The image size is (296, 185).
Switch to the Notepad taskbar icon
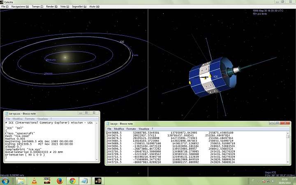pos(86,180)
